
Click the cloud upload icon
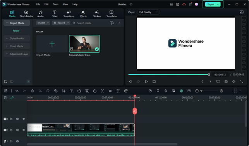point(184,4)
